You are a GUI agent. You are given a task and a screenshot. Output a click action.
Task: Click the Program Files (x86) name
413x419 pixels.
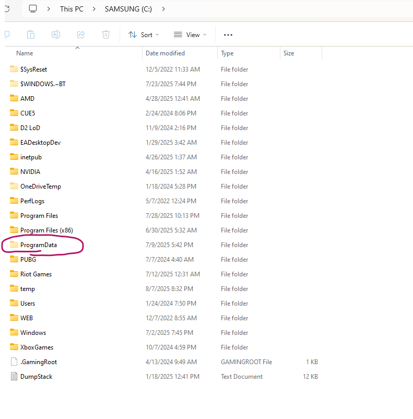46,230
